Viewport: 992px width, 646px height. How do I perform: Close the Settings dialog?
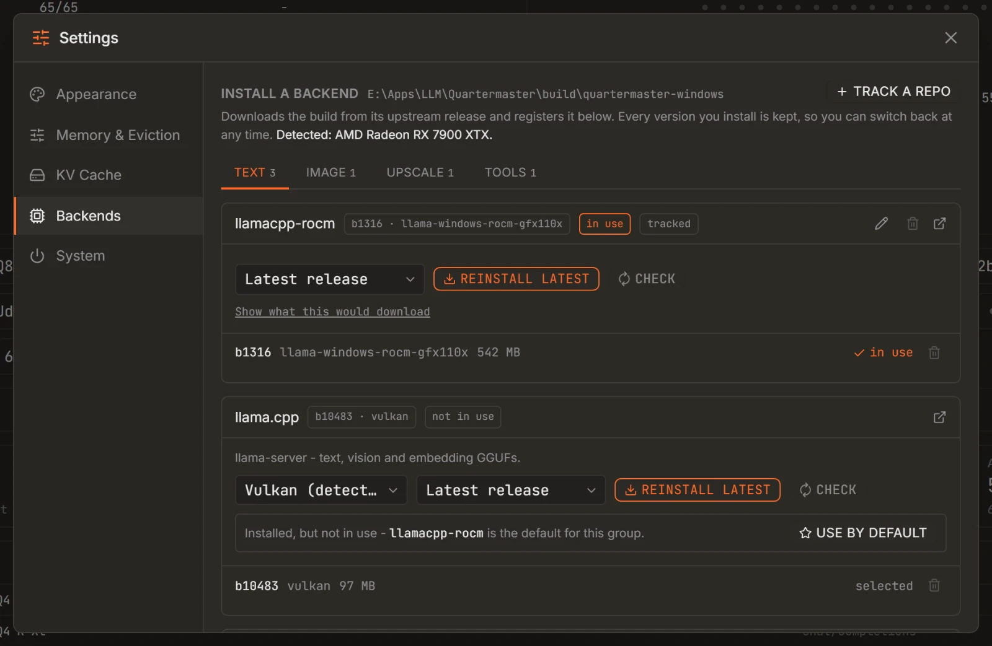click(950, 38)
